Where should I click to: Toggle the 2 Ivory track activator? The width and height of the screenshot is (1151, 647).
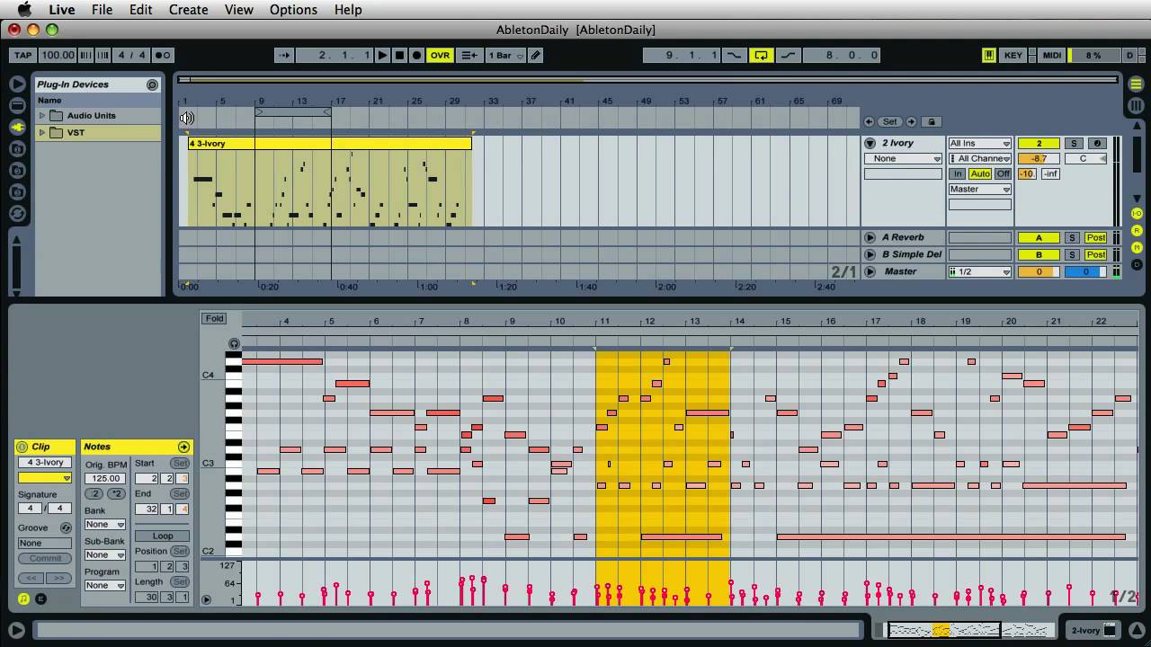point(1039,143)
